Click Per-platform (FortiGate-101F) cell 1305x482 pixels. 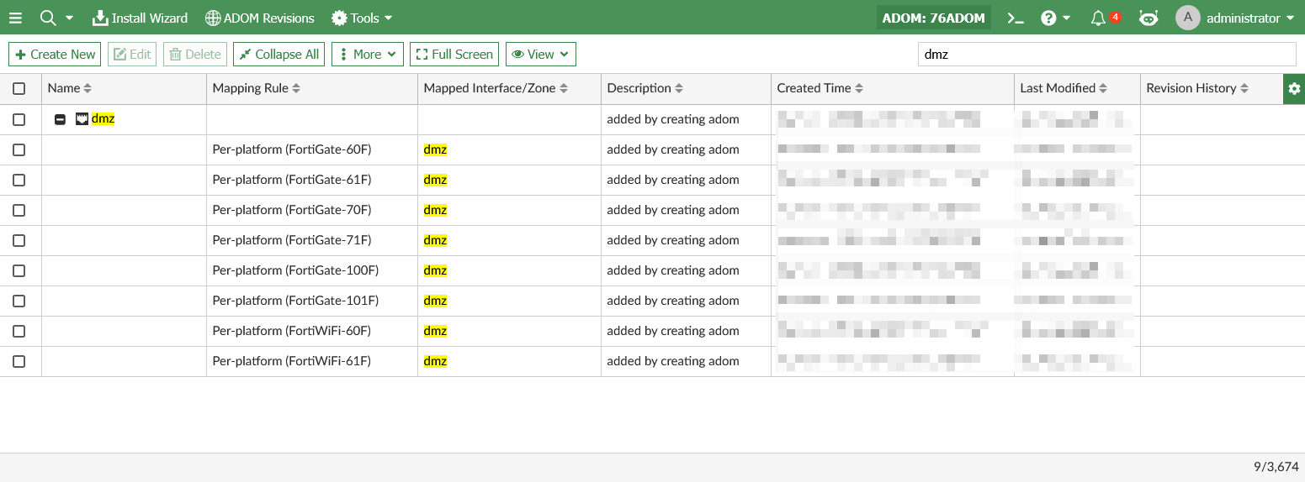[295, 301]
